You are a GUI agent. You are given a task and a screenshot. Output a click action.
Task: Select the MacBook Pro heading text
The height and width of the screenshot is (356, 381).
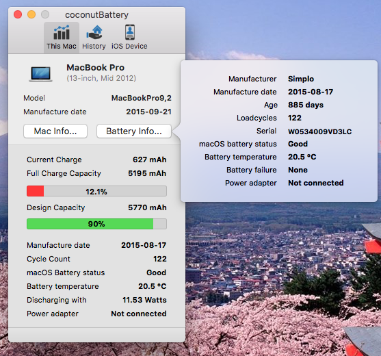[x=96, y=67]
